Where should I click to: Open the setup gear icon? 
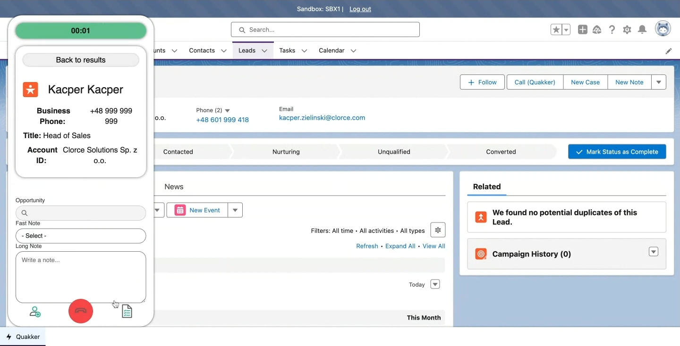[627, 30]
